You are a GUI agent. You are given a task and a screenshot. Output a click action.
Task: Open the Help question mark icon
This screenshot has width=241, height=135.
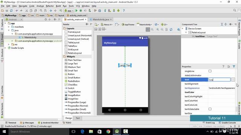pyautogui.click(x=124, y=10)
